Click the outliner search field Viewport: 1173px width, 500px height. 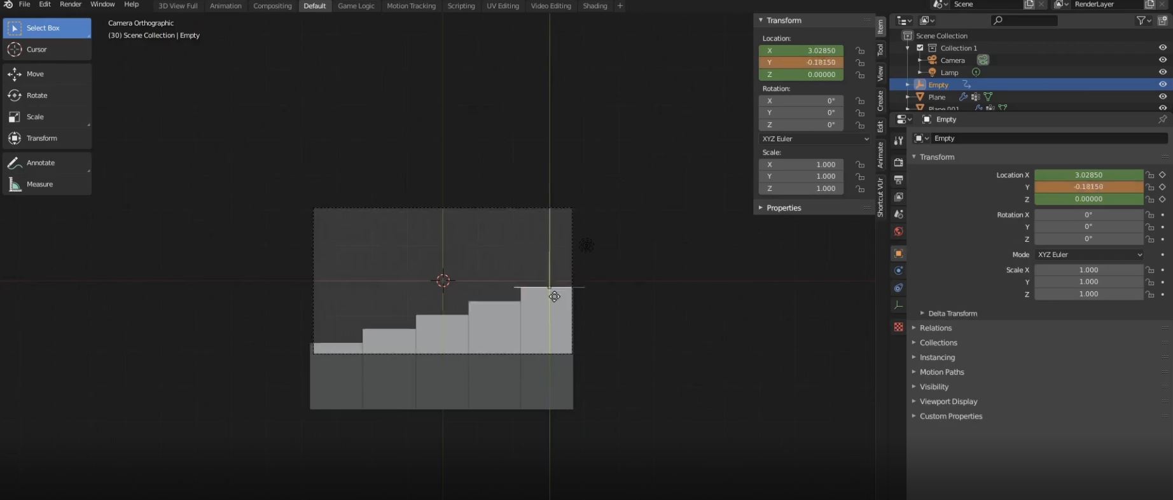click(x=1024, y=21)
